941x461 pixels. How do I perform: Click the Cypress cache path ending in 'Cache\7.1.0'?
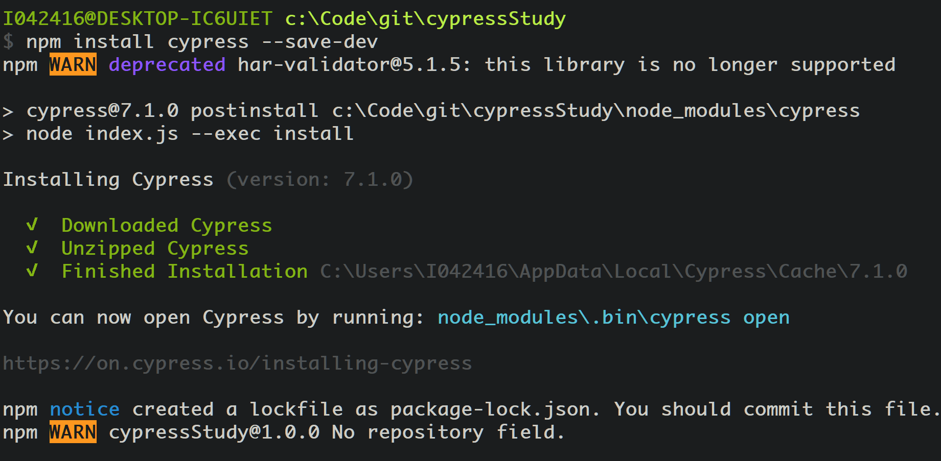tap(614, 272)
